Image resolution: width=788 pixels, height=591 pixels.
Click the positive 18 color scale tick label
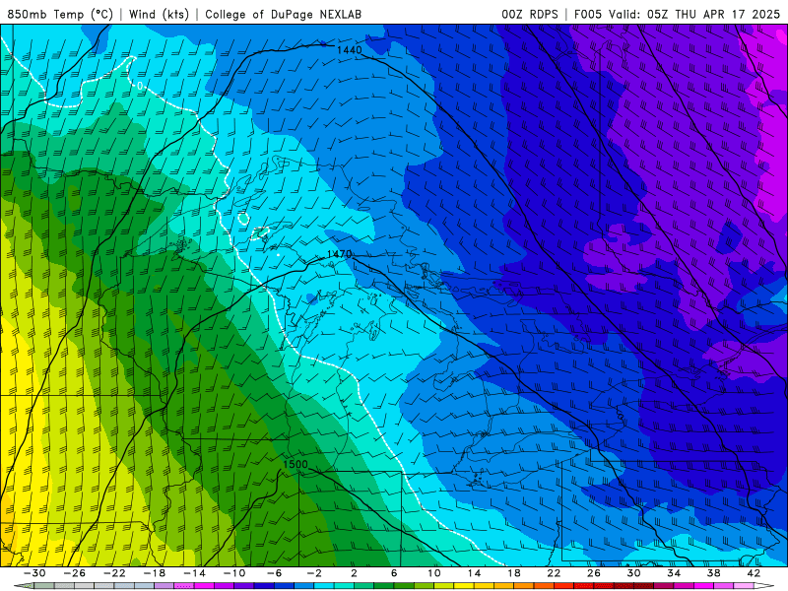(x=513, y=573)
